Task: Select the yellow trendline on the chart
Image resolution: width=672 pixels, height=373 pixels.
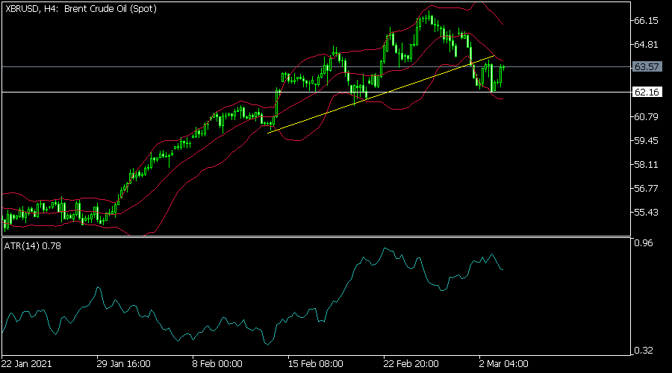Action: click(381, 94)
